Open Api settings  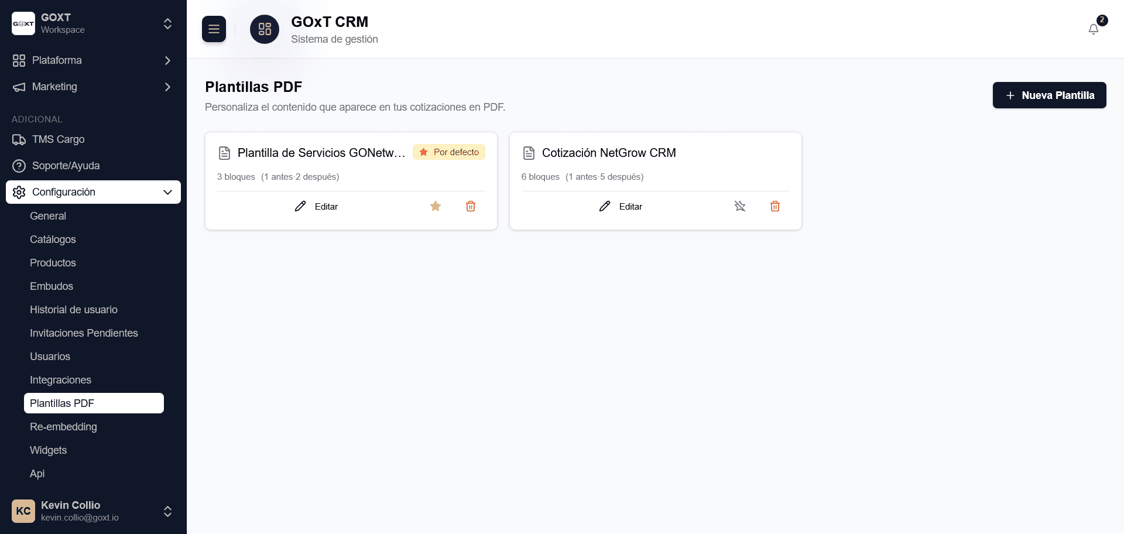click(94, 474)
